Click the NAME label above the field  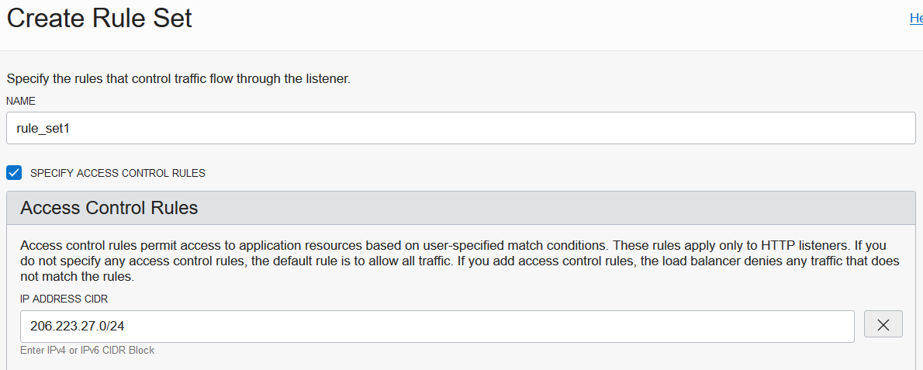point(20,101)
